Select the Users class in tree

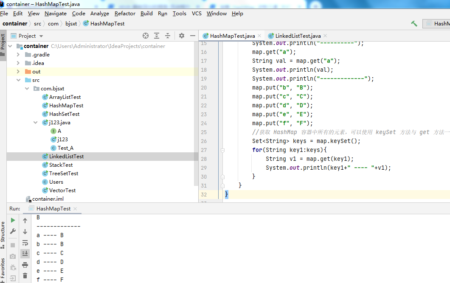(x=56, y=182)
